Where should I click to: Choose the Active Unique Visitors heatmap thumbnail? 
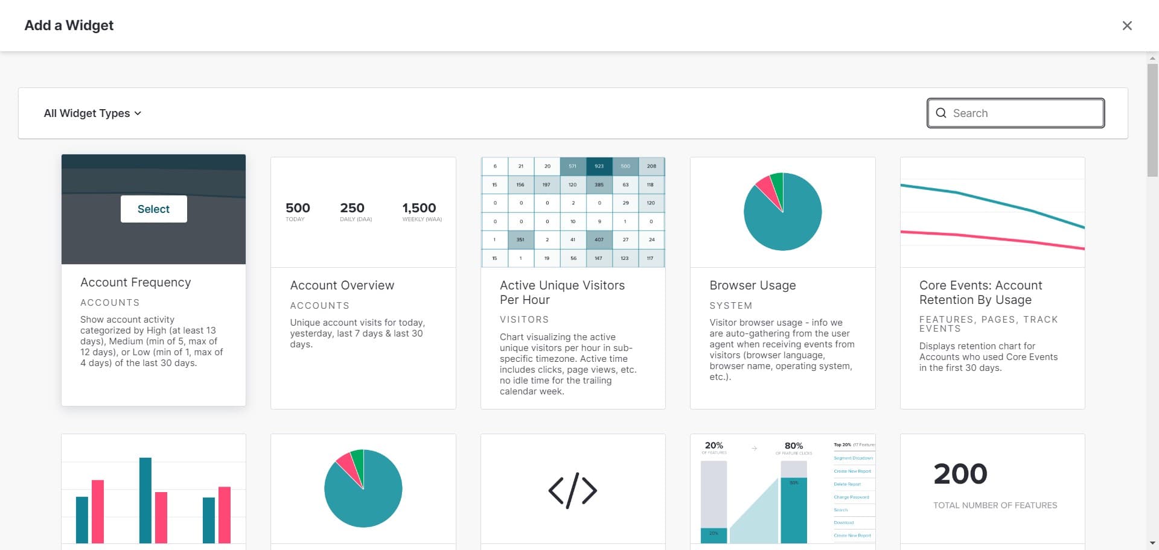click(572, 212)
